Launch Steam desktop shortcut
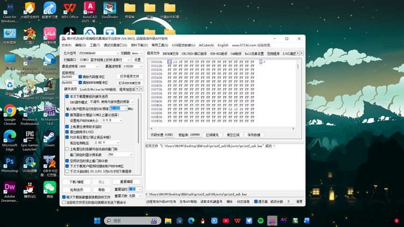 50,138
